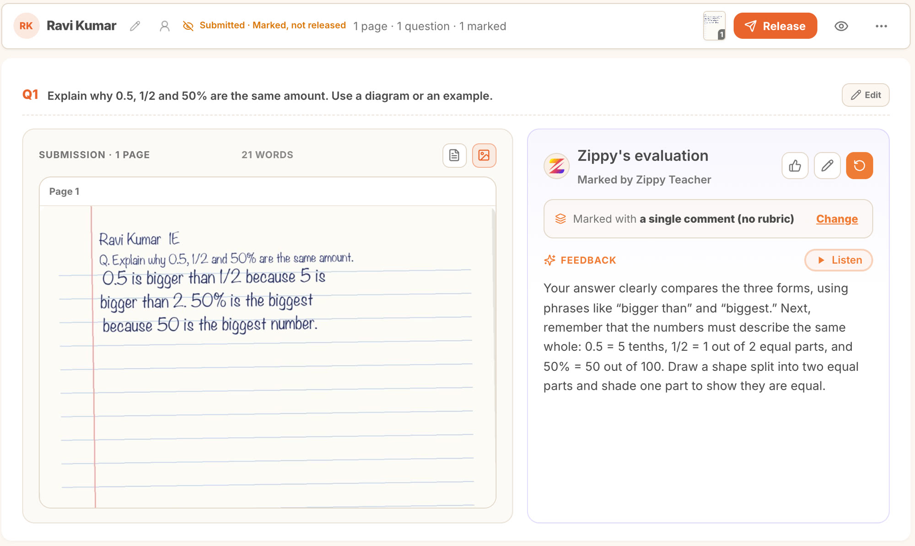The height and width of the screenshot is (546, 915).
Task: Click the Marked by Zippy Teacher text
Action: 644,180
